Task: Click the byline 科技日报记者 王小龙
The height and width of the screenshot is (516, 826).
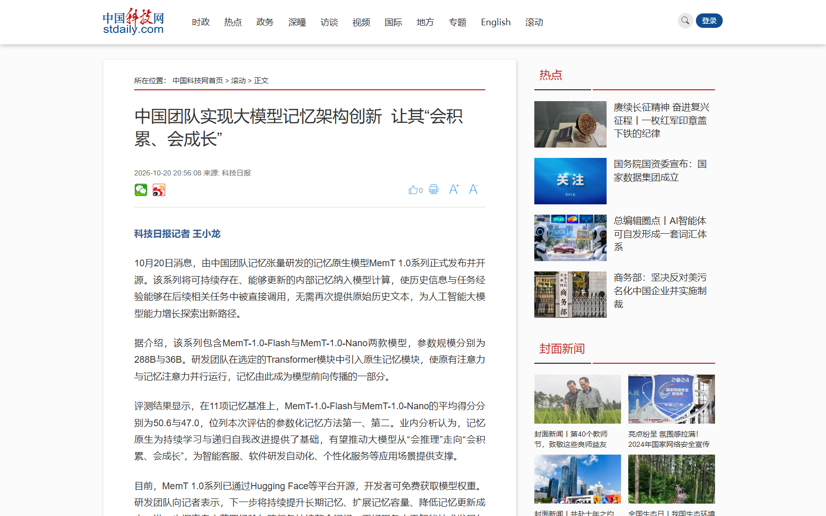Action: click(178, 234)
